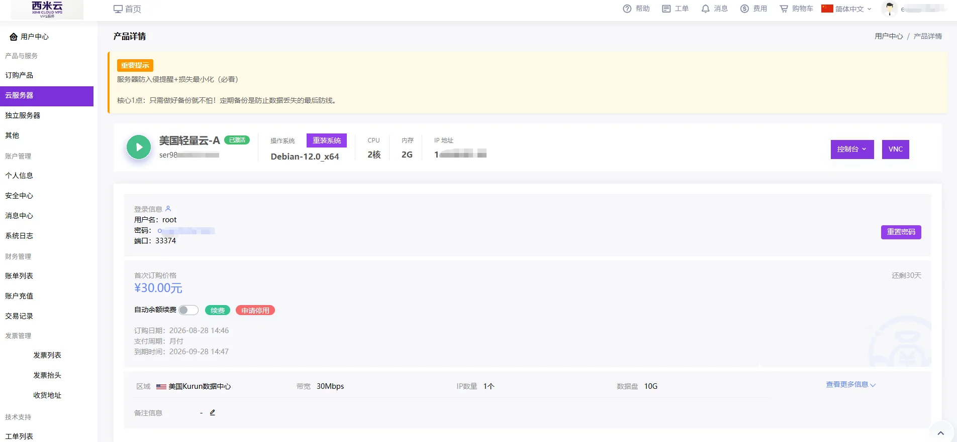This screenshot has height=442, width=957.
Task: Reveal the masked password value
Action: click(x=186, y=231)
